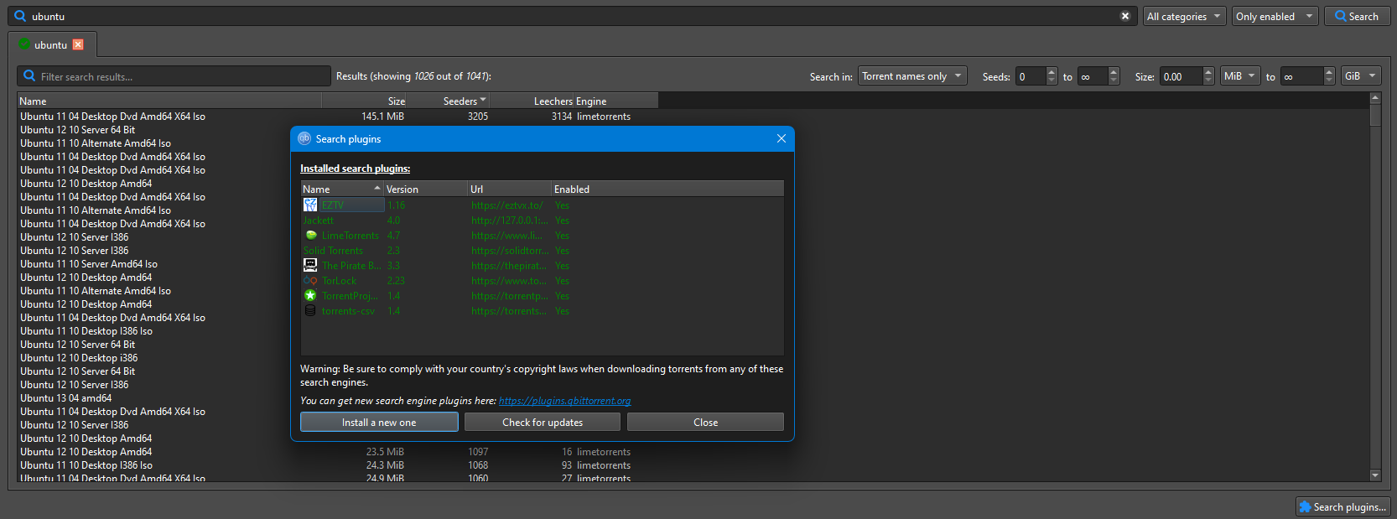Select the EZTV plugin icon

pyautogui.click(x=310, y=205)
